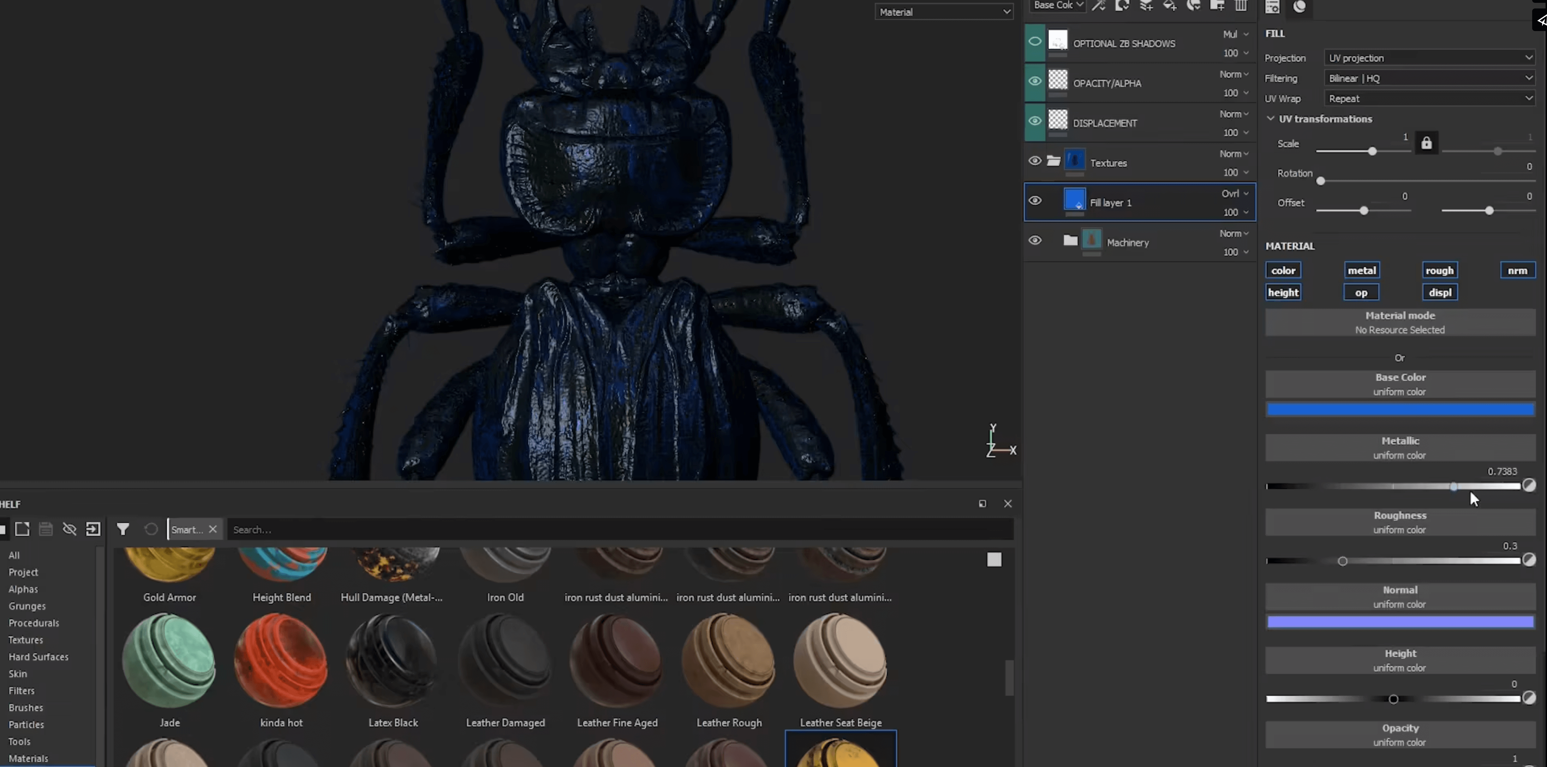Click the add mask icon in layers toolbar
Image resolution: width=1547 pixels, height=767 pixels.
[x=1122, y=5]
